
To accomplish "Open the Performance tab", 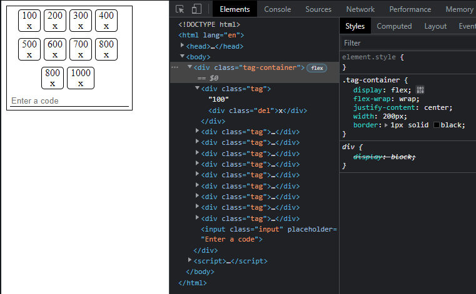I will tap(410, 9).
